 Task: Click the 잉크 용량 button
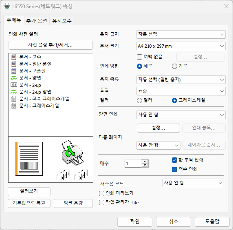73,203
